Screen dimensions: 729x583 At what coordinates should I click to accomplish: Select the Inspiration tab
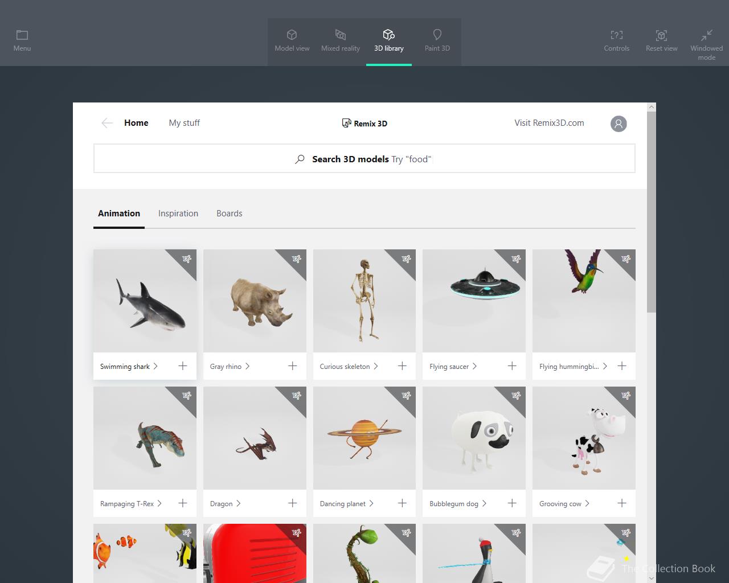coord(178,214)
